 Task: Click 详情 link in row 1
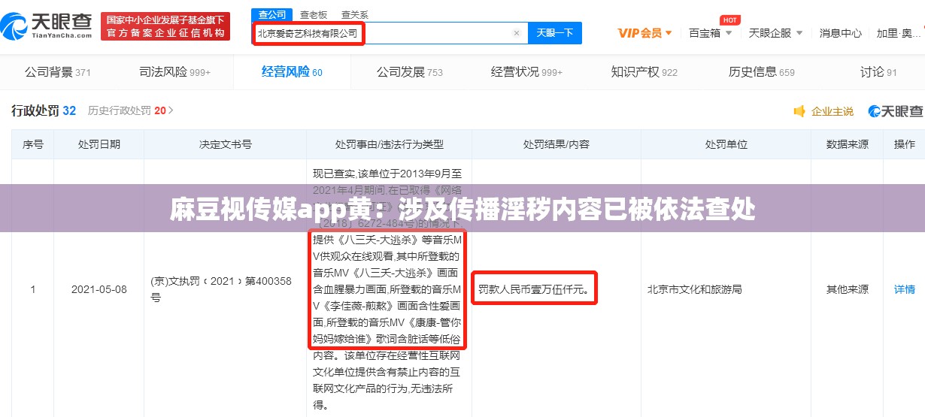point(904,289)
